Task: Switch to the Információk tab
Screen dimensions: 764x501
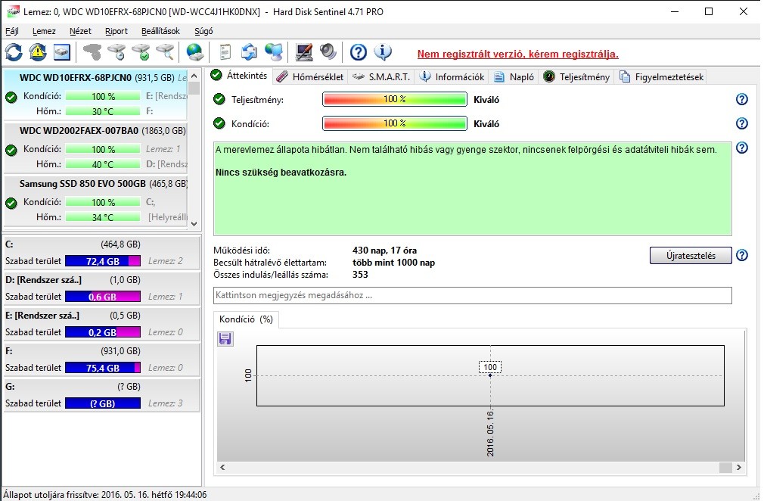Action: click(452, 77)
